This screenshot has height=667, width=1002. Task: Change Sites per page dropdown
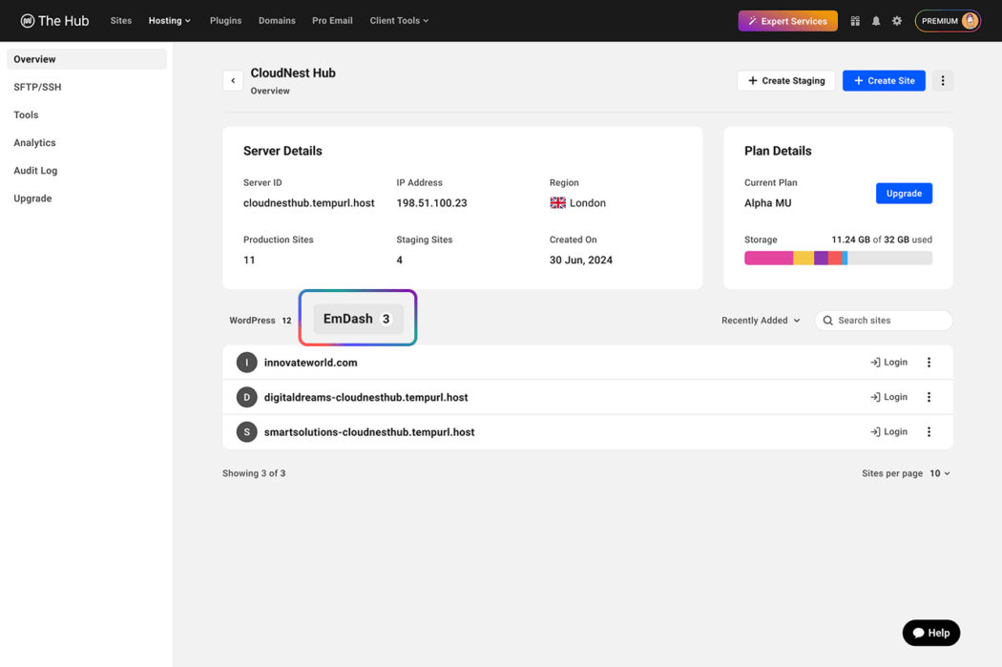[x=939, y=473]
